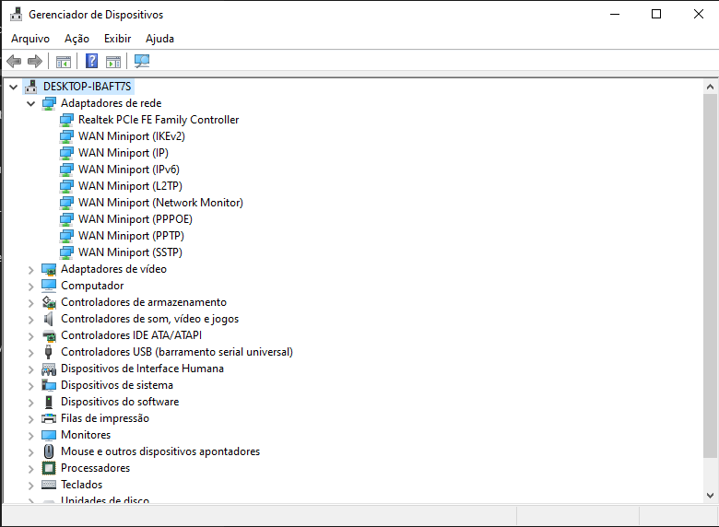The image size is (719, 527).
Task: Click the keyboard icon for Teclados
Action: point(49,485)
